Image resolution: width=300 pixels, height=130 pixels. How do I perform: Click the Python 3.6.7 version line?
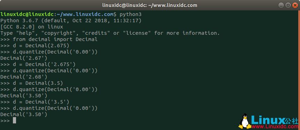[71, 21]
